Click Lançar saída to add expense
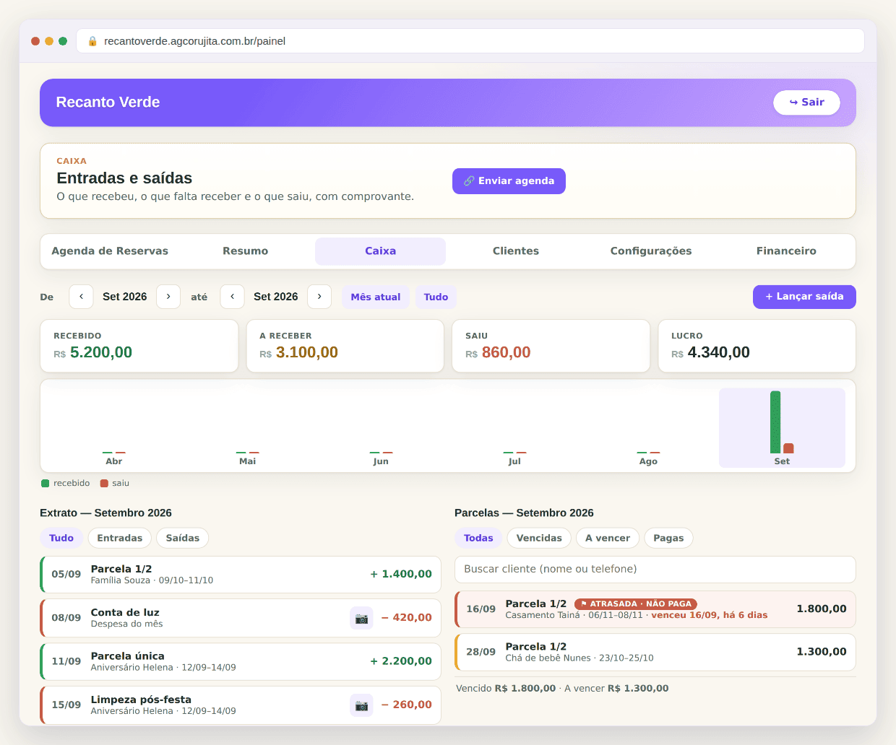 [x=804, y=297]
